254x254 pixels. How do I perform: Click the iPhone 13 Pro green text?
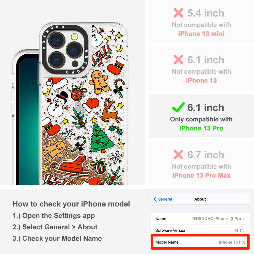click(201, 128)
